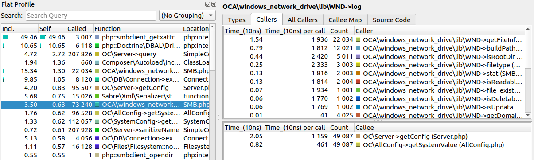Select the WND->buildPath... caller row
The width and height of the screenshot is (534, 160).
(374, 48)
